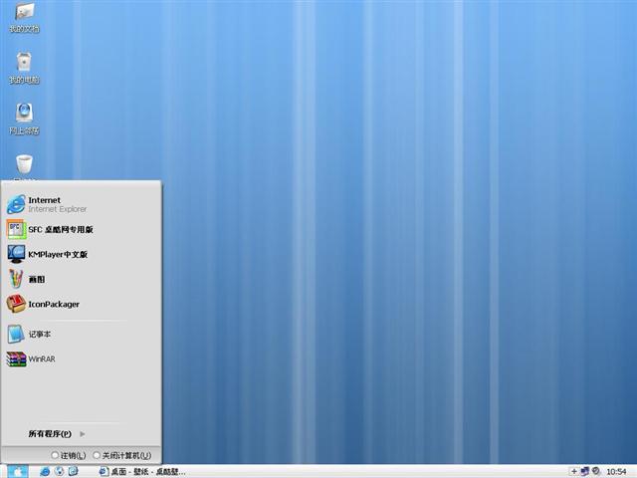Click the Internet Explorer subtitle text
The height and width of the screenshot is (478, 637).
(x=58, y=209)
